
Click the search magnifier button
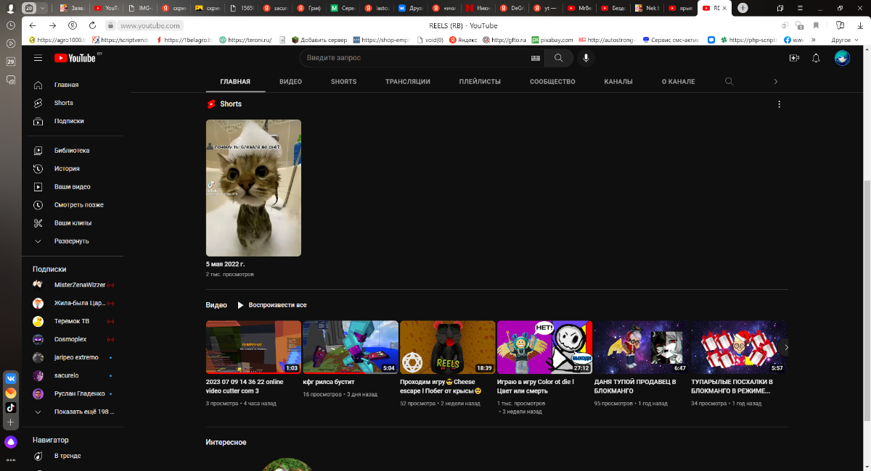click(558, 58)
